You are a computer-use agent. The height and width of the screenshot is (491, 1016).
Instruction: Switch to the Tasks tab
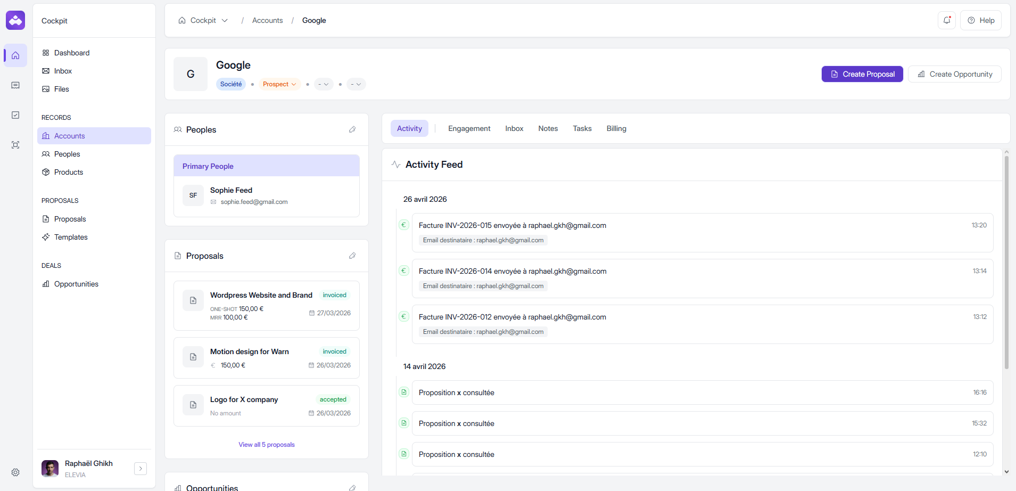[582, 128]
